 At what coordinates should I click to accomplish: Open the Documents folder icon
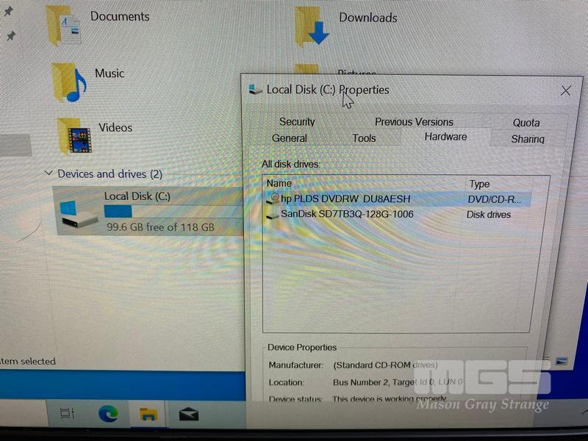click(65, 27)
